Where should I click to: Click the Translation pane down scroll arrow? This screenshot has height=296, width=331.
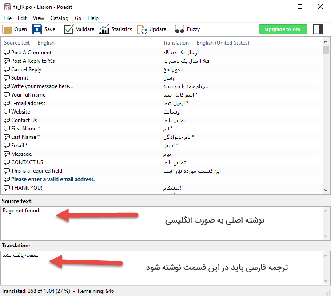click(326, 281)
